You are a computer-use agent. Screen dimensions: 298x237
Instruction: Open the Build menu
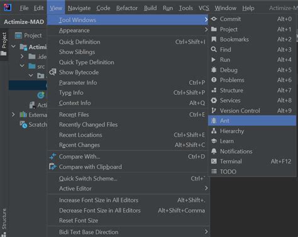click(150, 8)
